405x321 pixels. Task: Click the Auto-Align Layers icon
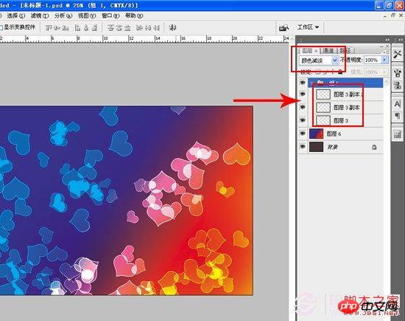tap(172, 27)
